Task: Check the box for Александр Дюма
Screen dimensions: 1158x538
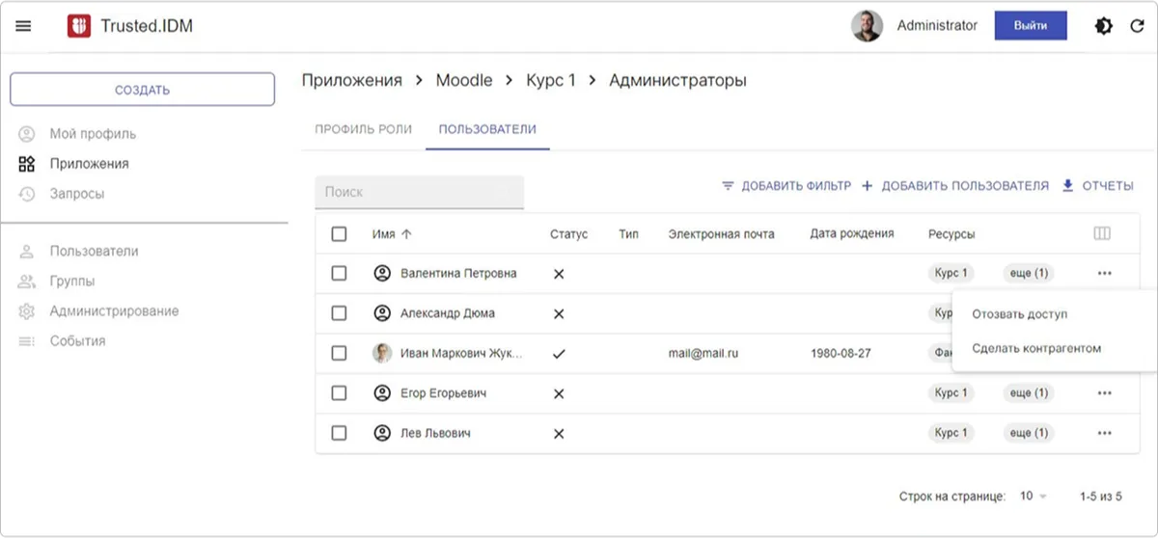Action: (339, 313)
